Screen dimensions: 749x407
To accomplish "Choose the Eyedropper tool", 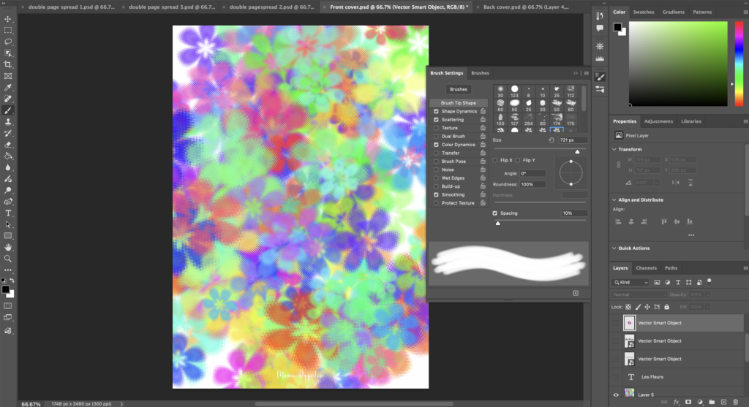I will [8, 87].
